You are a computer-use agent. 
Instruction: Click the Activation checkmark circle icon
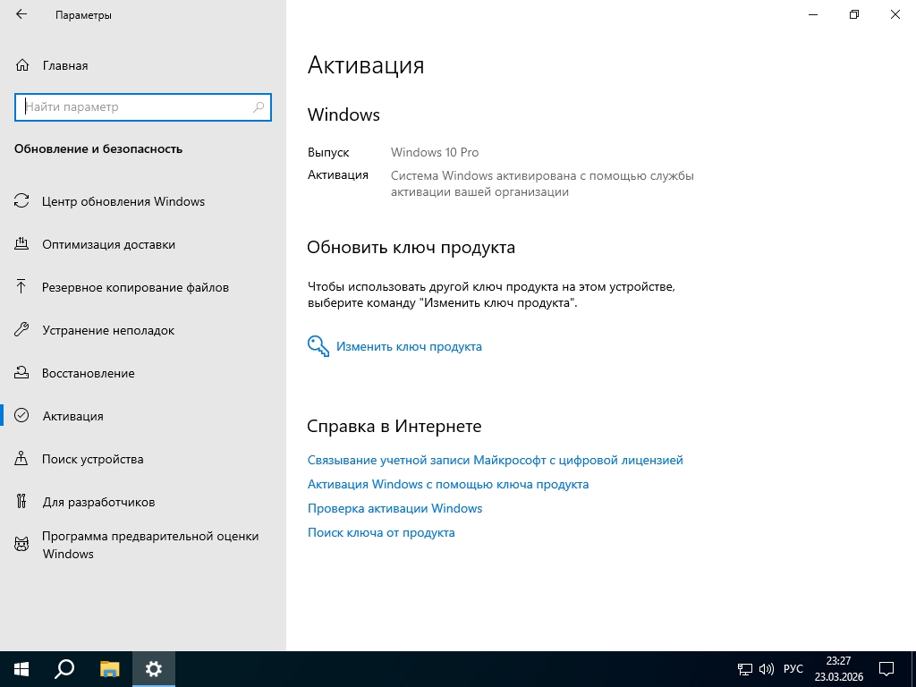pyautogui.click(x=21, y=415)
